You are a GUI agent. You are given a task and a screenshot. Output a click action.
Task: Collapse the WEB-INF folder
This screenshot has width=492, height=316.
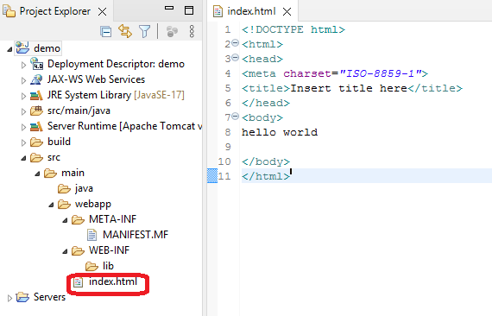[65, 251]
